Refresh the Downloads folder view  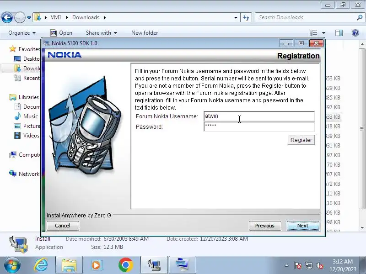(246, 17)
